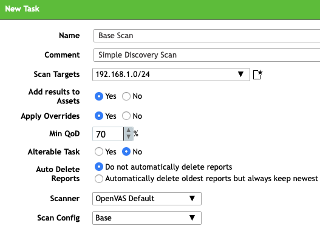
Task: Decrease Min QoD with down arrow
Action: point(129,137)
